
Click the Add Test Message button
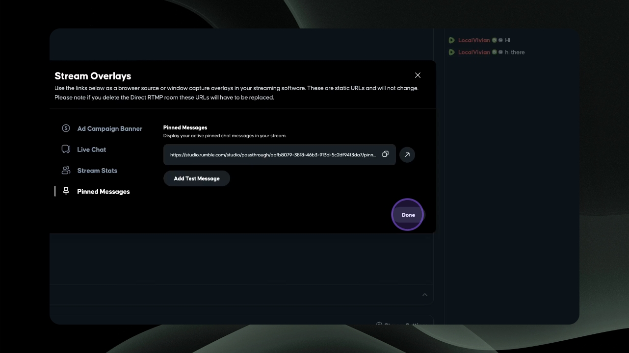click(x=197, y=178)
